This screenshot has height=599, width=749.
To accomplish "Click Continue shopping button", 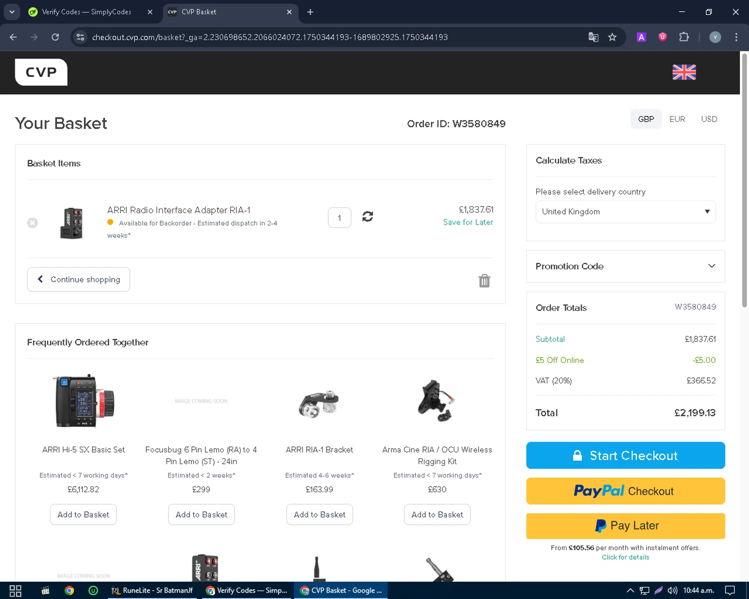I will coord(78,280).
